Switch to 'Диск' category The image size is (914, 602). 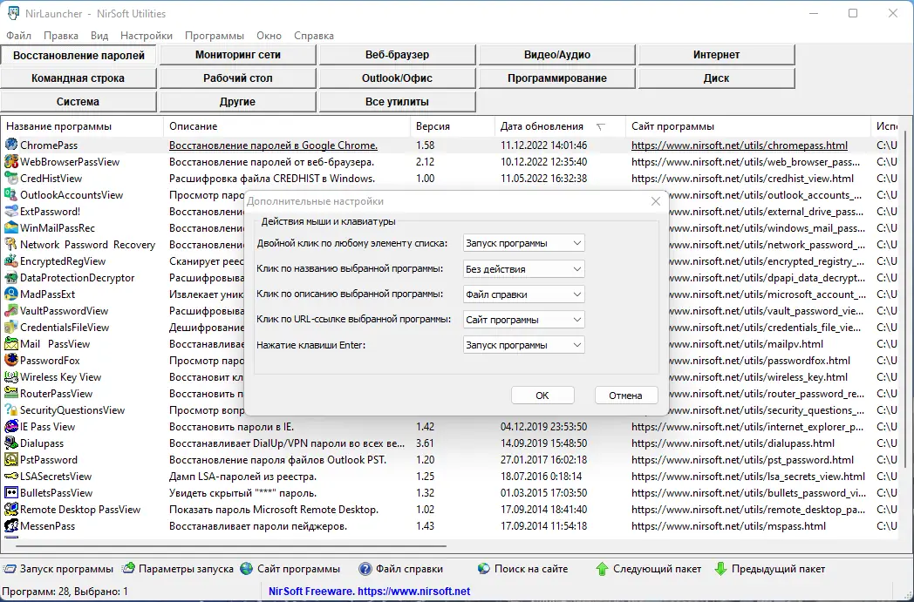click(x=716, y=78)
